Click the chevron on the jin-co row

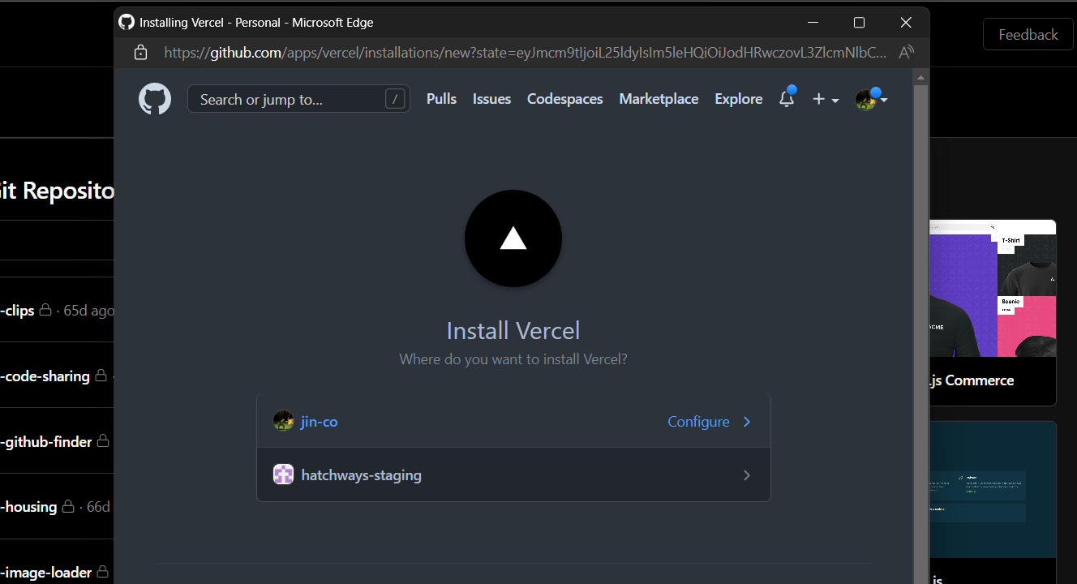747,422
